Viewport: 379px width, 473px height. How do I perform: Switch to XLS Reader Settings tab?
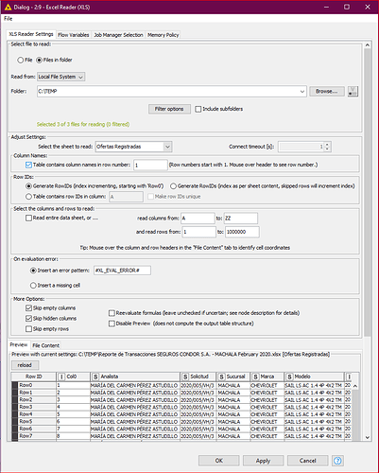31,34
